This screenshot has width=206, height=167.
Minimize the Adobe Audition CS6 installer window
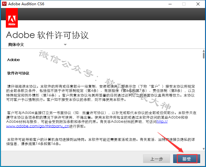click(170, 4)
